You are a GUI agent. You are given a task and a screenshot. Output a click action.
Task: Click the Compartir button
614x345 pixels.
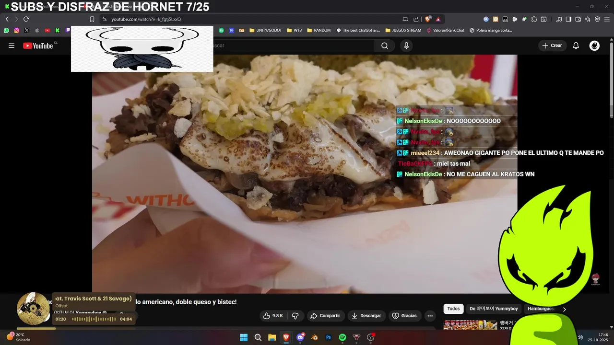coord(325,316)
